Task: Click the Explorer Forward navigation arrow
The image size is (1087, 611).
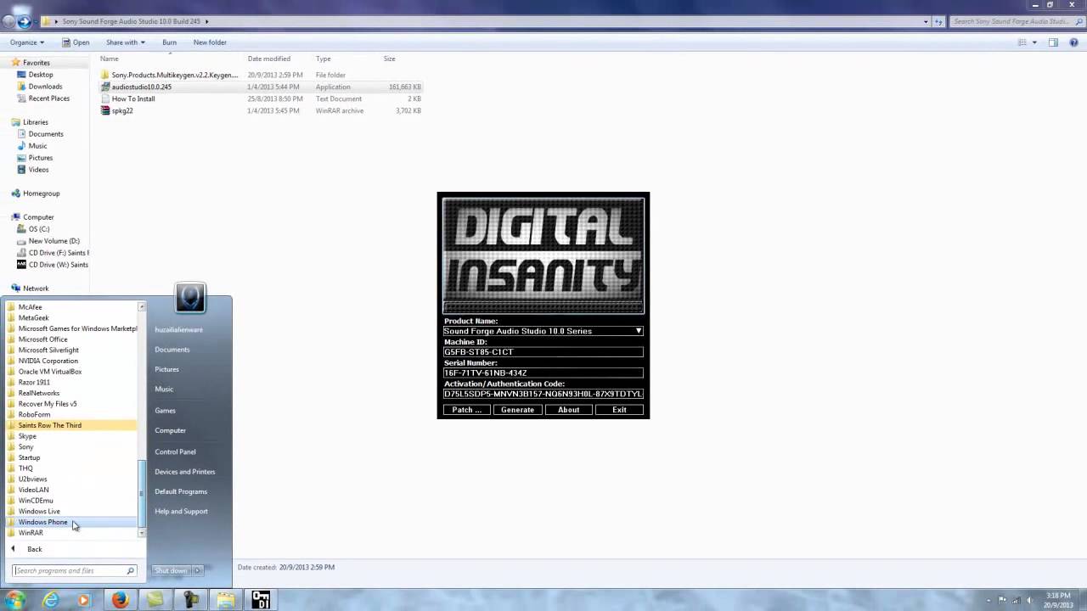Action: (x=24, y=21)
